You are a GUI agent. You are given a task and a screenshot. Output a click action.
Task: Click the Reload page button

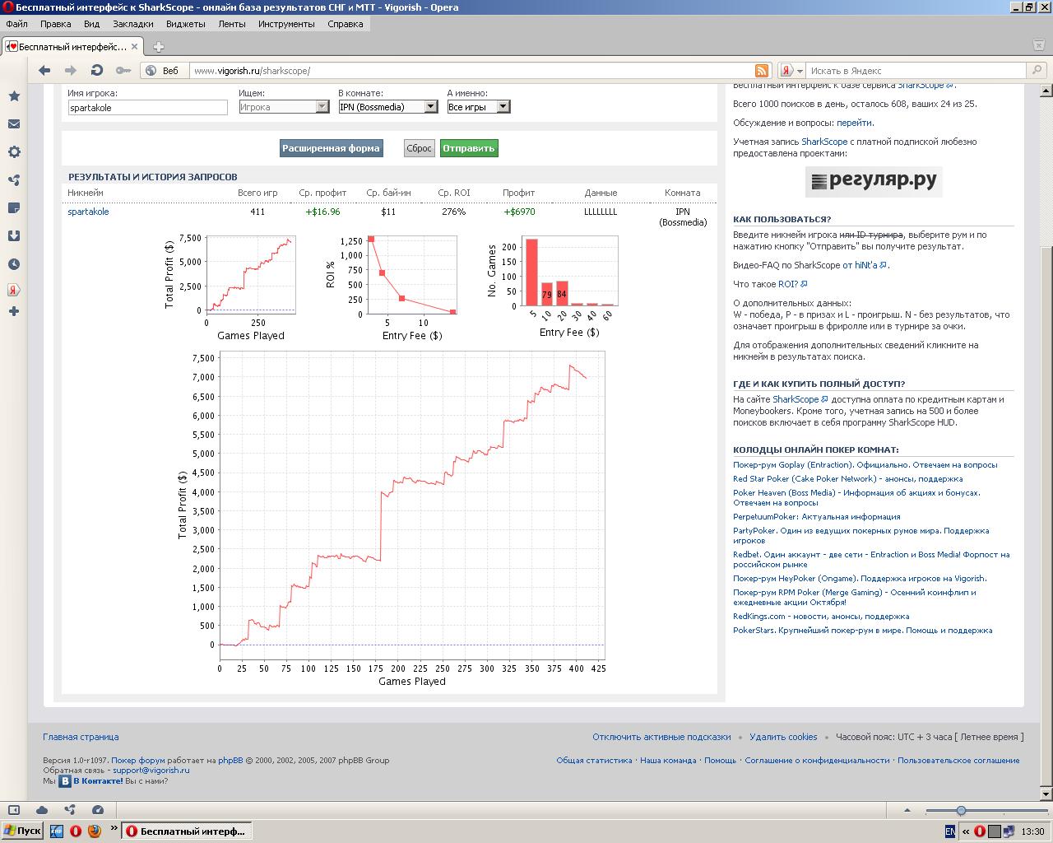(96, 71)
